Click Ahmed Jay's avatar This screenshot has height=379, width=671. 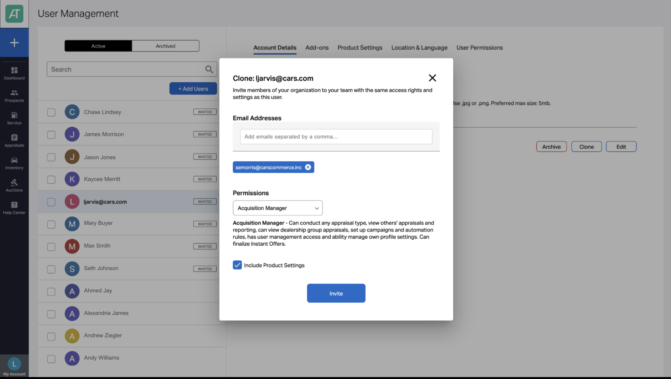pyautogui.click(x=72, y=291)
